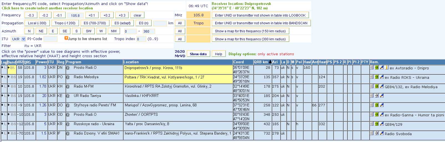Select the NE azimuth direction
The height and width of the screenshot is (142, 445).
[x=41, y=31]
